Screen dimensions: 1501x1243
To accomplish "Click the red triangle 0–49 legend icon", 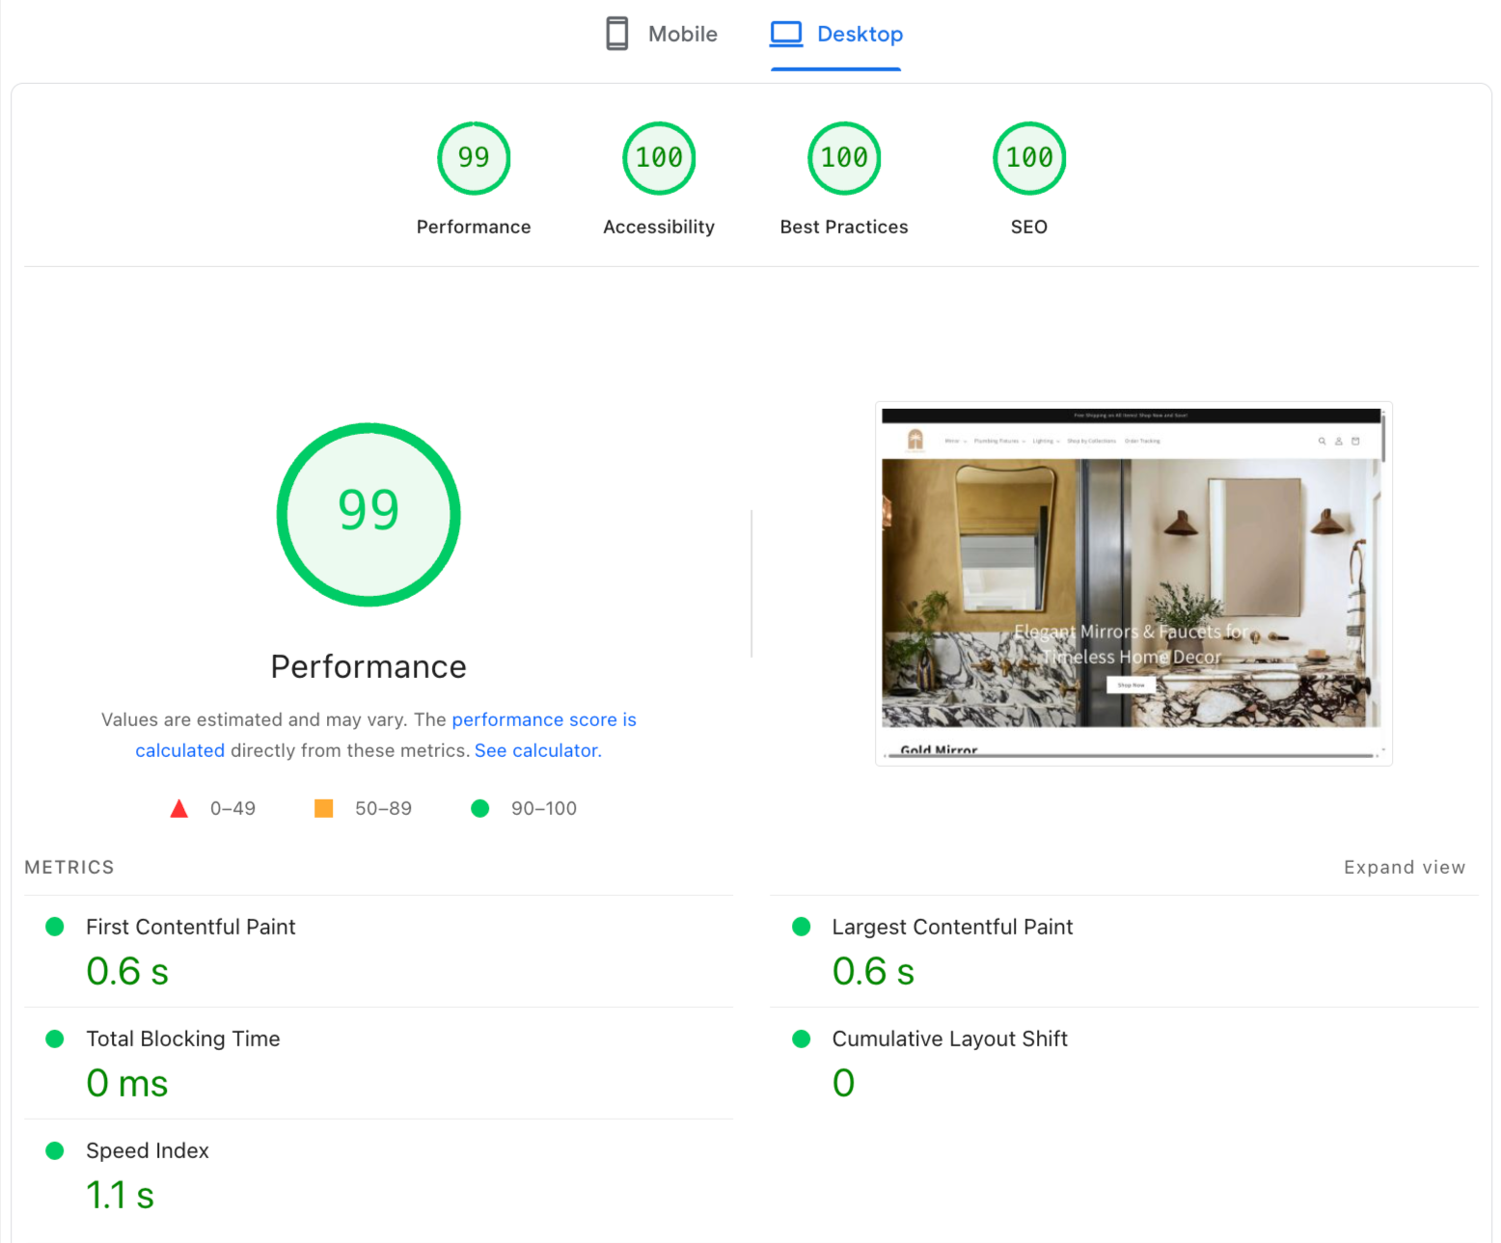I will tap(178, 808).
